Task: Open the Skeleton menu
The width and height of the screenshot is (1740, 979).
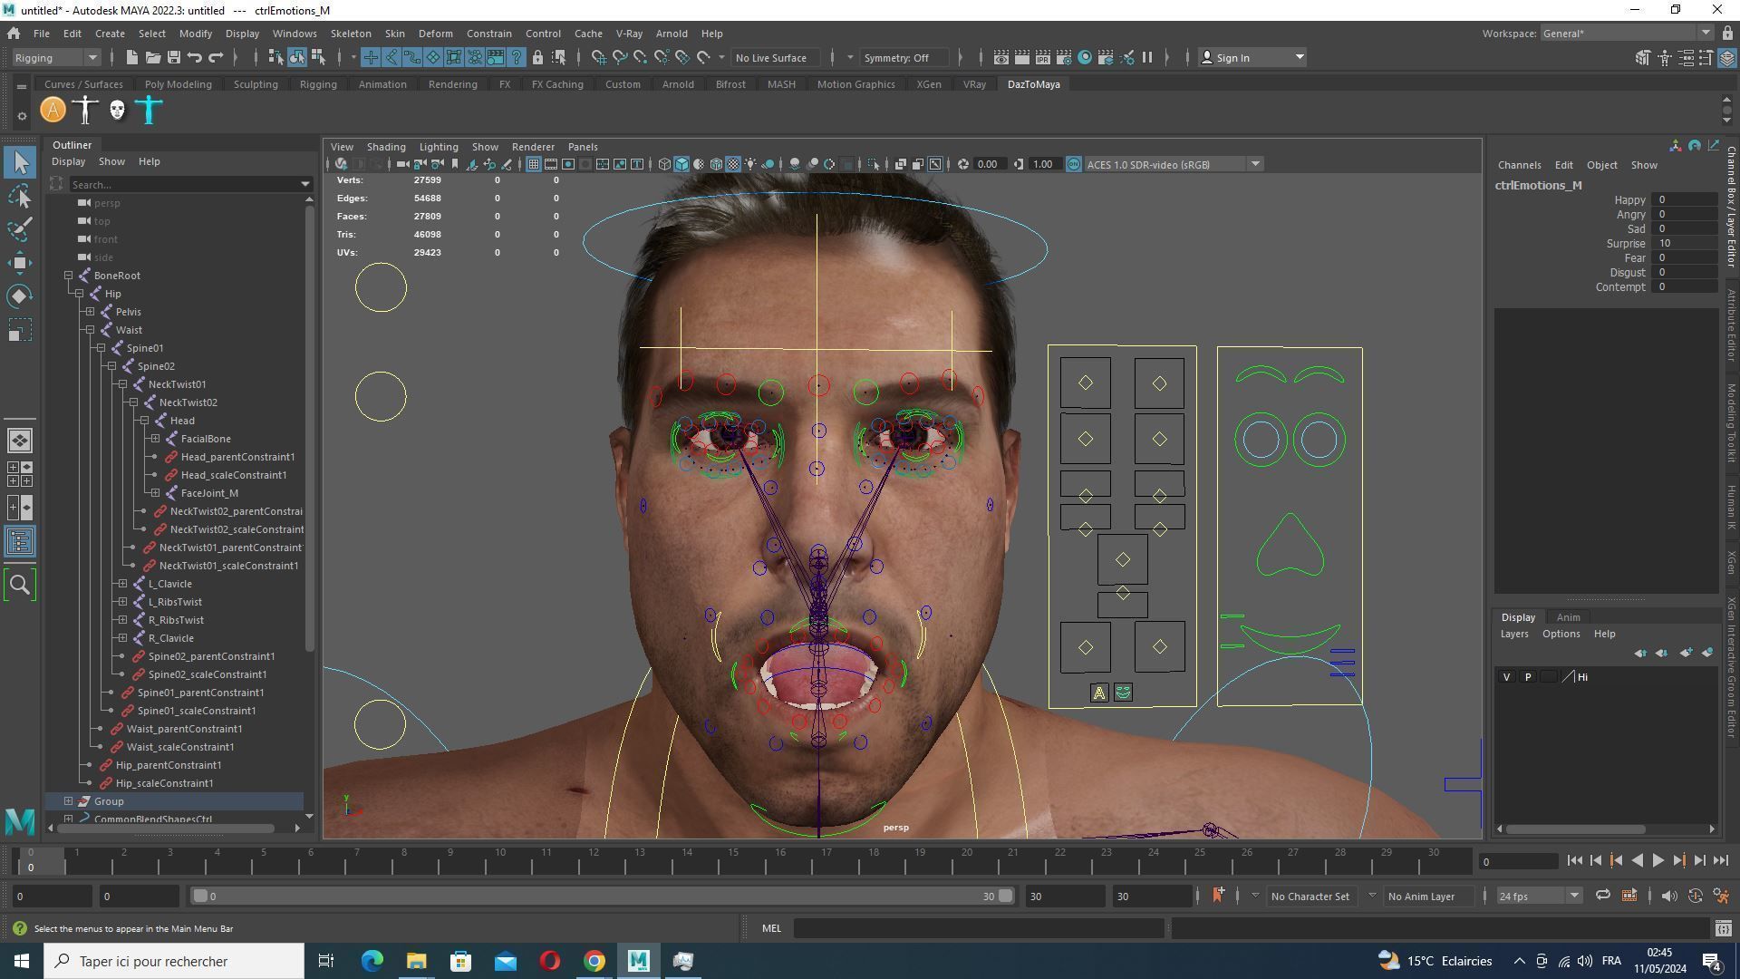Action: pyautogui.click(x=350, y=34)
